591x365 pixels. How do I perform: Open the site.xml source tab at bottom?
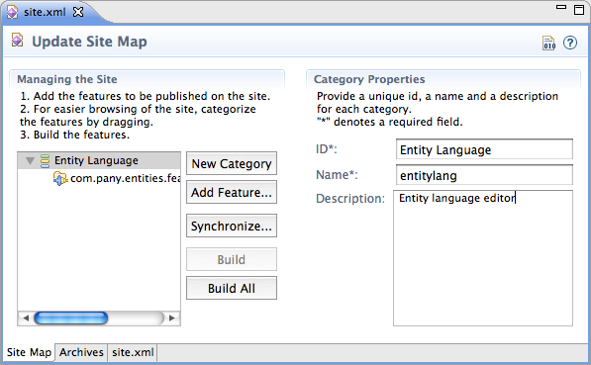tap(133, 352)
